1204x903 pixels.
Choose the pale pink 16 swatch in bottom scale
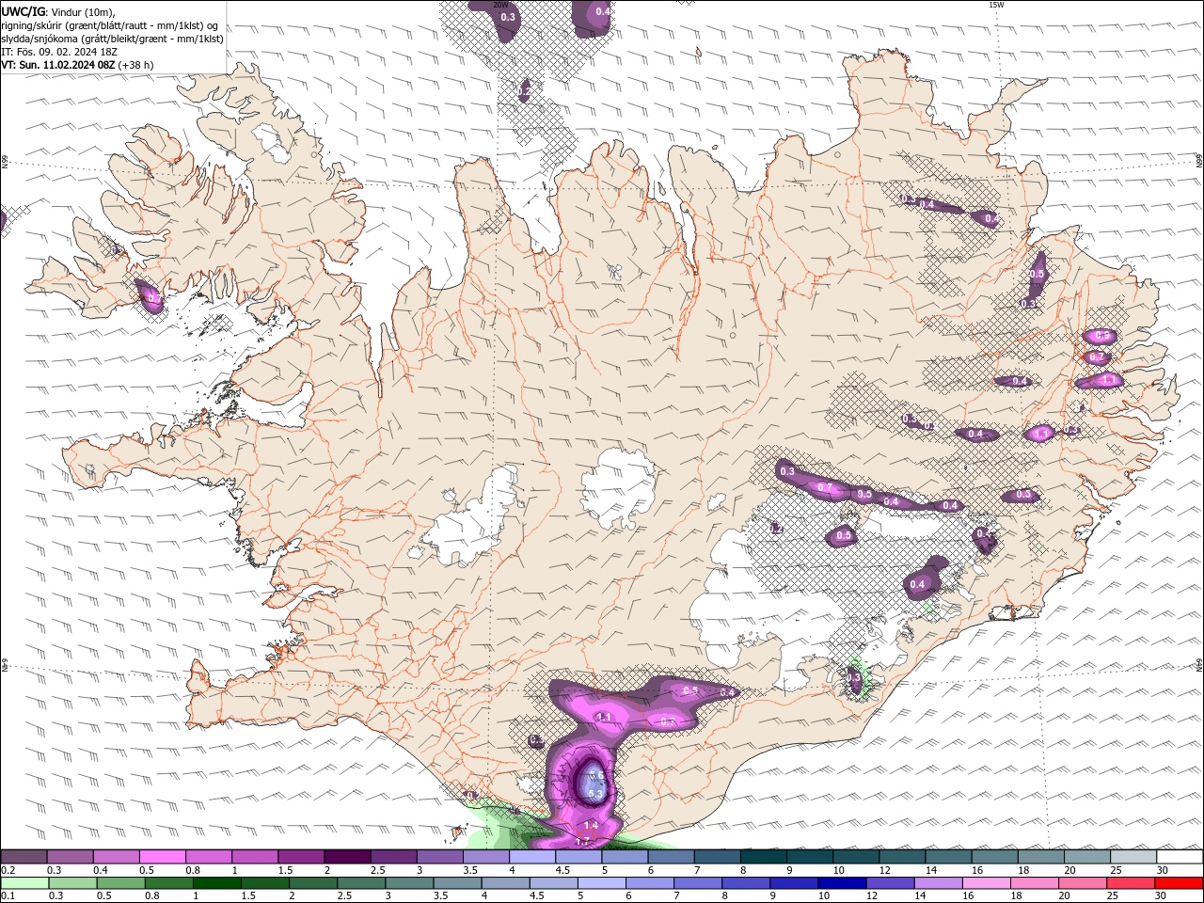click(x=987, y=883)
